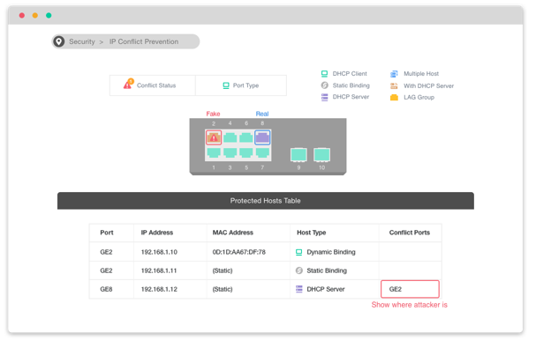Screen dimensions: 536x348
Task: Minimize window with yellow button
Action: [34, 15]
